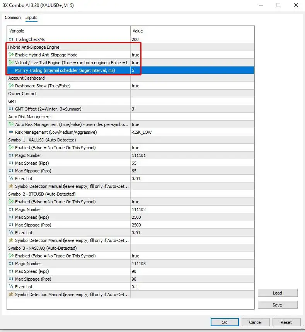Select the Symbol 1 - XAUUSD (Auto-Detected) row
The height and width of the screenshot is (332, 305).
pyautogui.click(x=131, y=140)
